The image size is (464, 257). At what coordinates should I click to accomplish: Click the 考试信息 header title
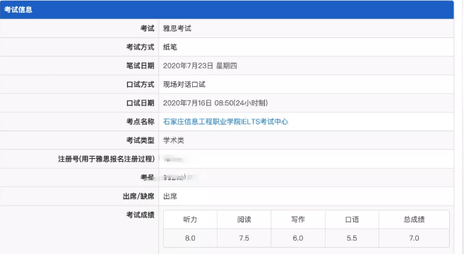18,9
